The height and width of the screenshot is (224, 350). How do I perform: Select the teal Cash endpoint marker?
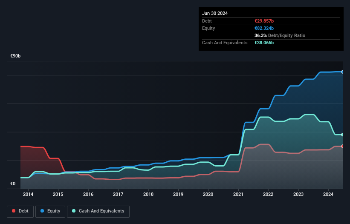click(x=342, y=135)
